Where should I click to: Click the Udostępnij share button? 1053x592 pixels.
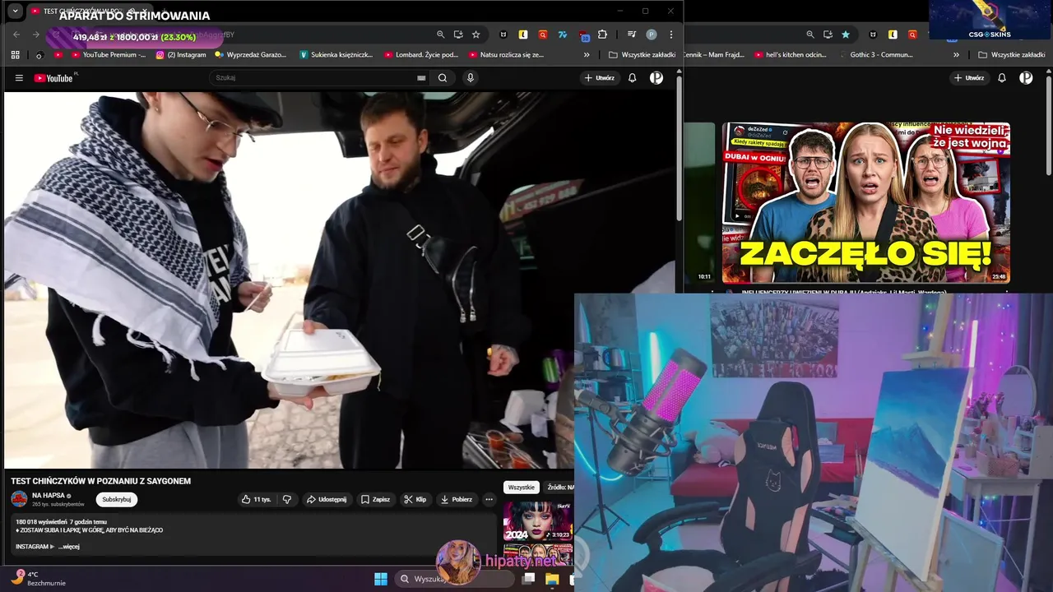[327, 499]
